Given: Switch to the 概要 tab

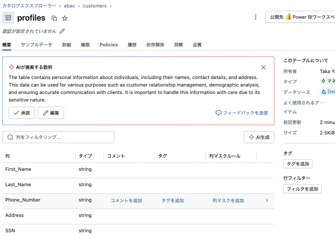Looking at the screenshot, I should [x=7, y=45].
